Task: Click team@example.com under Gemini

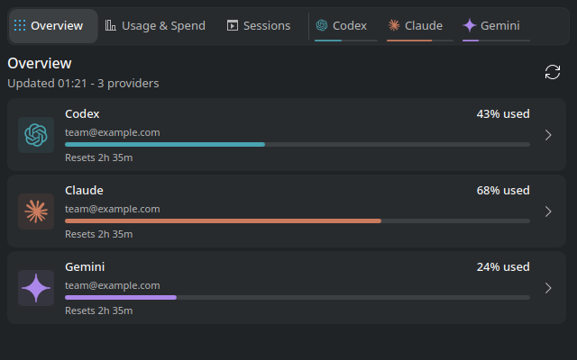Action: pyautogui.click(x=112, y=285)
